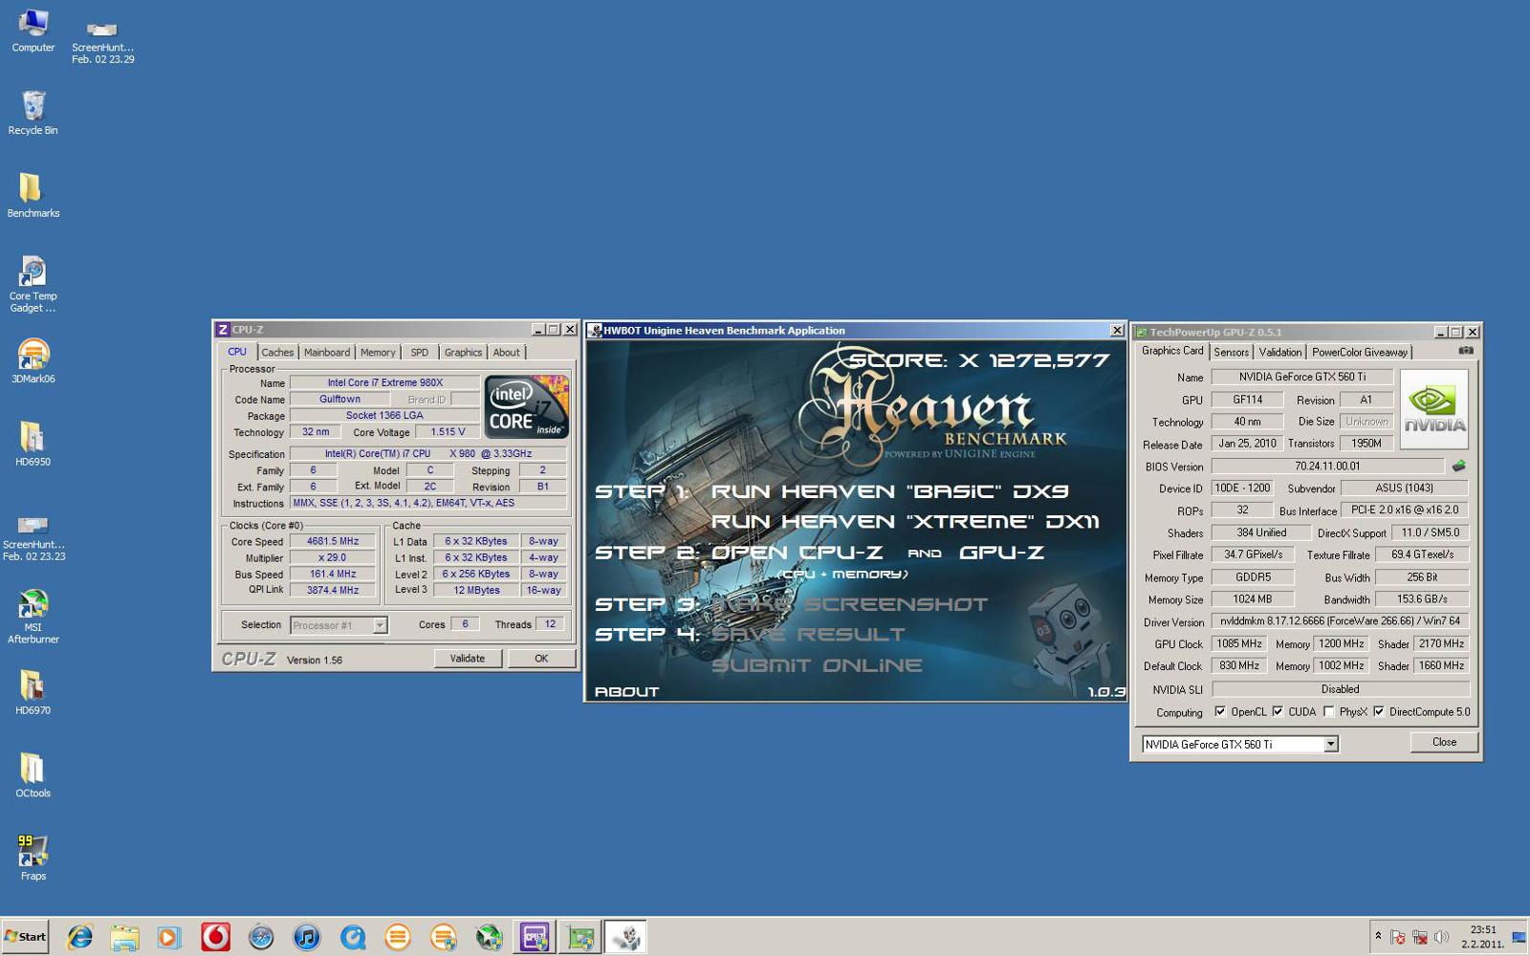
Task: Click RUN HEAVEN "BASIC" DX9
Action: coord(890,491)
